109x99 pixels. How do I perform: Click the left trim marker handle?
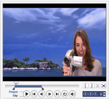14,89
